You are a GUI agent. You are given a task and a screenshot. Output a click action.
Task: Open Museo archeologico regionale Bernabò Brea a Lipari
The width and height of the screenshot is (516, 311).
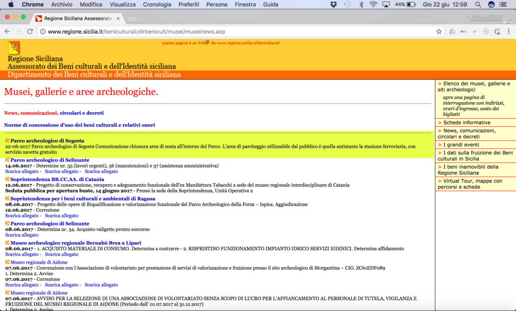point(76,243)
